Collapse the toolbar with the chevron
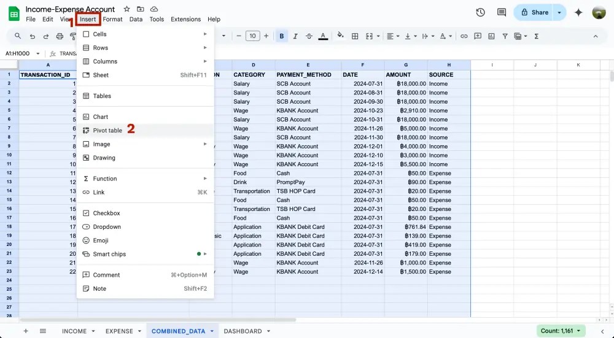This screenshot has height=338, width=614. pos(595,36)
